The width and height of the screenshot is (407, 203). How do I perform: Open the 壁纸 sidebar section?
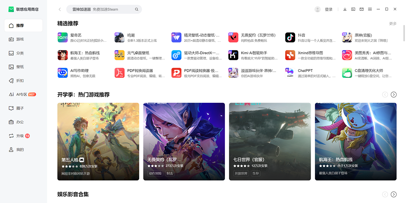pos(20,67)
